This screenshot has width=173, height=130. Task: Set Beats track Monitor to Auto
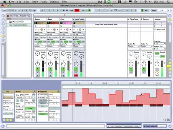40,42
